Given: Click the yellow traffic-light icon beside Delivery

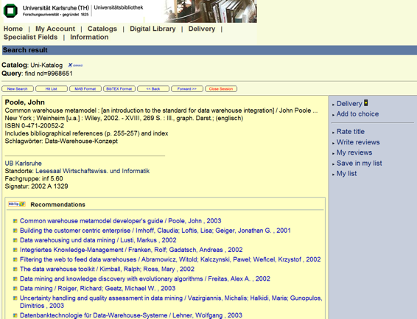Looking at the screenshot, I should [366, 103].
